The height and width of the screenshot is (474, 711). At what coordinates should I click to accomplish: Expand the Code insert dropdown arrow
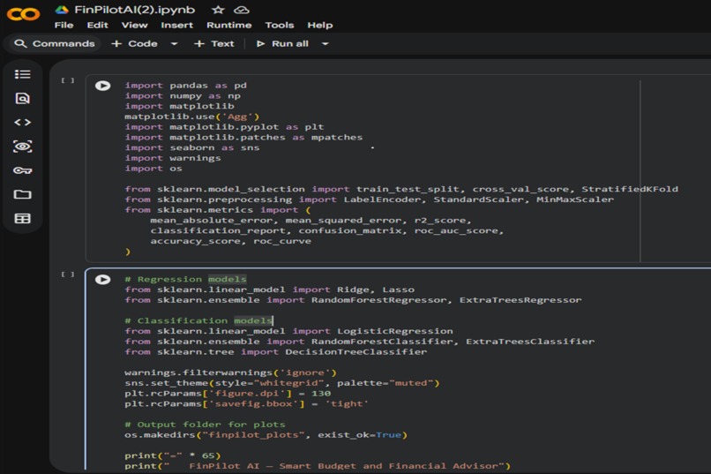[174, 43]
